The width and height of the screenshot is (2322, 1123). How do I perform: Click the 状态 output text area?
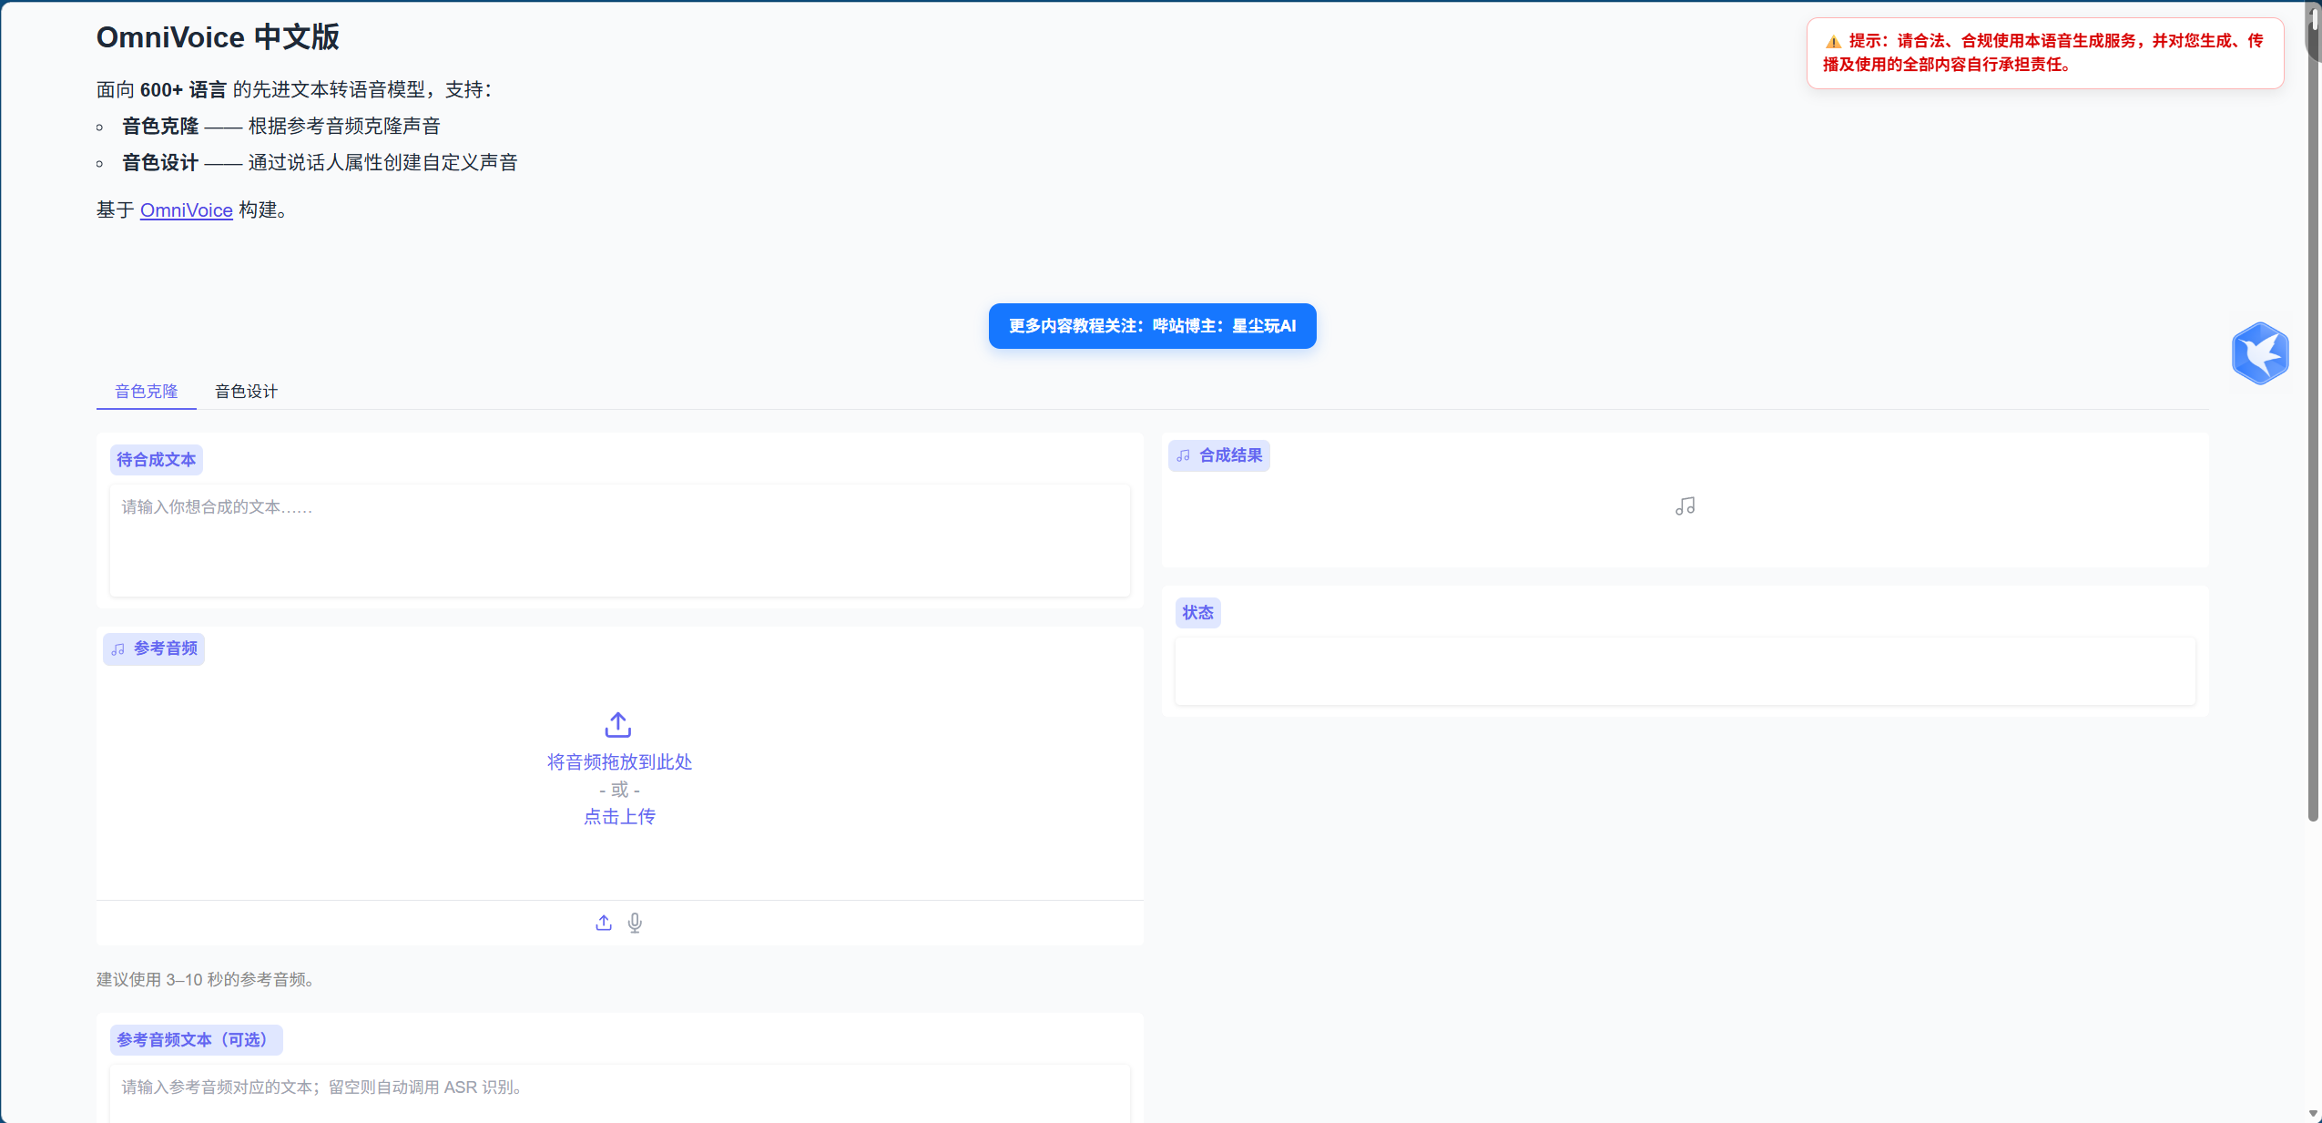point(1685,671)
